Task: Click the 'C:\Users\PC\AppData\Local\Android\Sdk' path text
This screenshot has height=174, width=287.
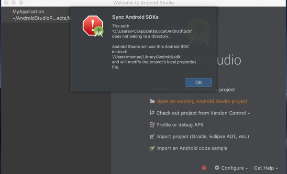Action: (152, 31)
